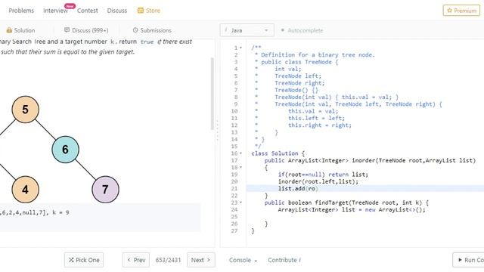Click the shuffle icon on Pick One

(x=71, y=260)
